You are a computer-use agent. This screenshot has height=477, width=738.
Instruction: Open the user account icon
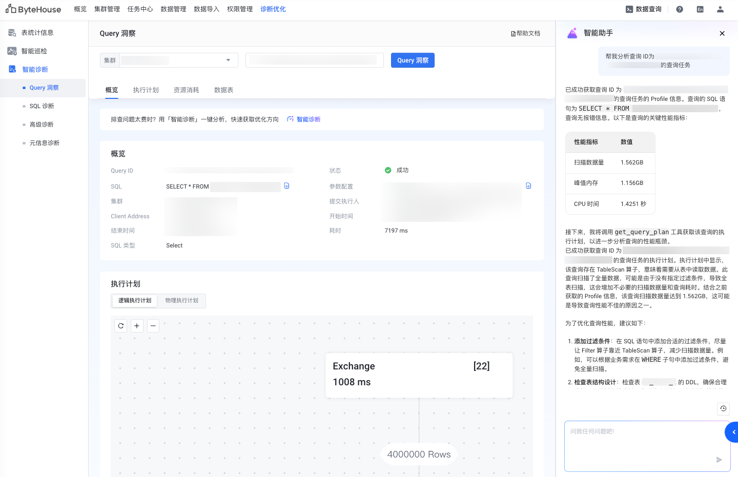[720, 9]
